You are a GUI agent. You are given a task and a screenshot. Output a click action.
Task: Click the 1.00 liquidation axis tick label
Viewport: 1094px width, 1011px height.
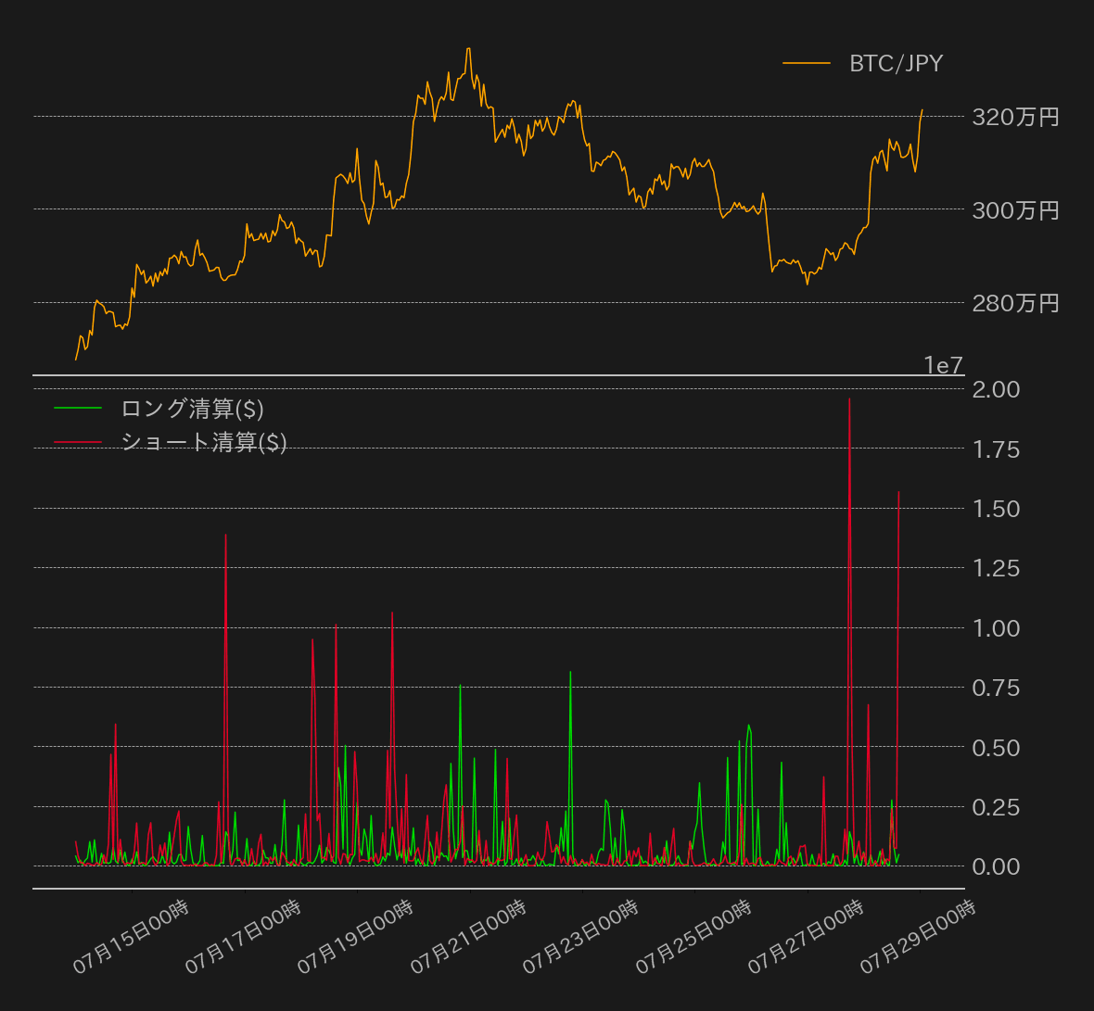[x=995, y=628]
